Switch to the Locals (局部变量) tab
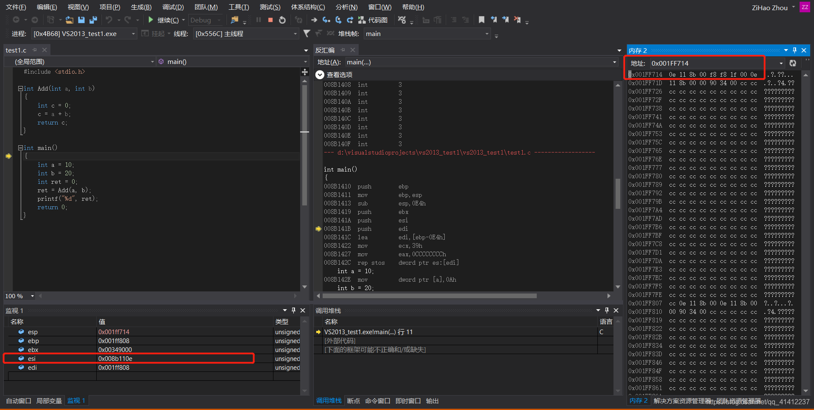This screenshot has width=814, height=410. click(x=49, y=401)
